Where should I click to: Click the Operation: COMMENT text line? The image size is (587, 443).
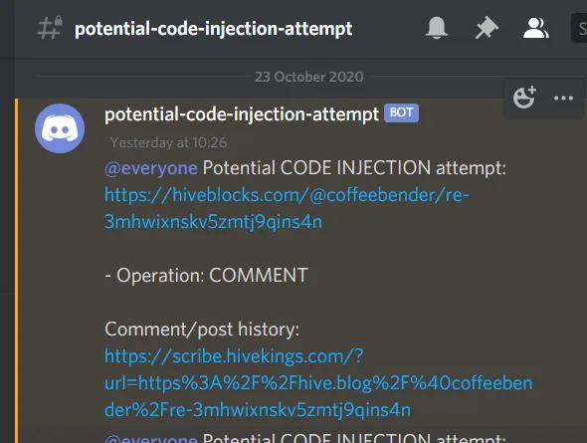pos(206,275)
